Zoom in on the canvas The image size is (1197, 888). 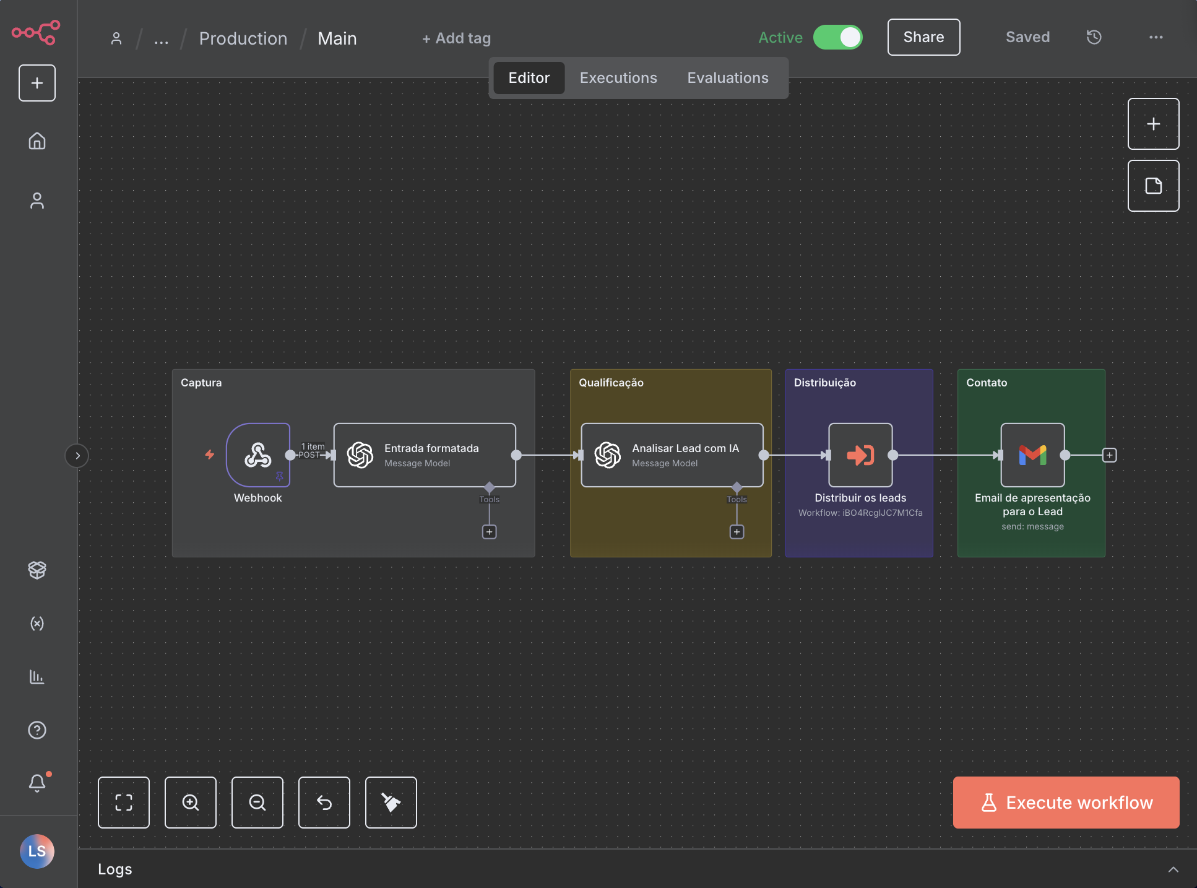(191, 803)
